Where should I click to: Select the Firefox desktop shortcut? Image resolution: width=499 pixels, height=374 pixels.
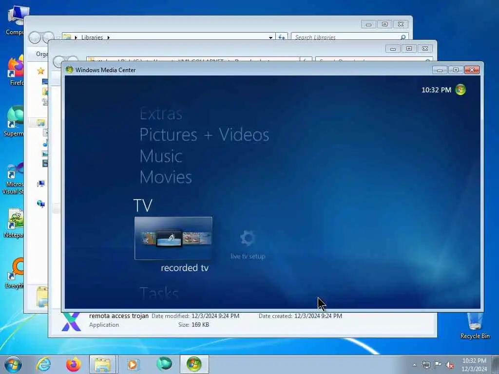point(15,71)
